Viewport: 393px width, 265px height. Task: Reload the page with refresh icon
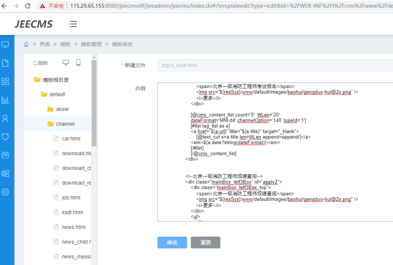(x=28, y=6)
